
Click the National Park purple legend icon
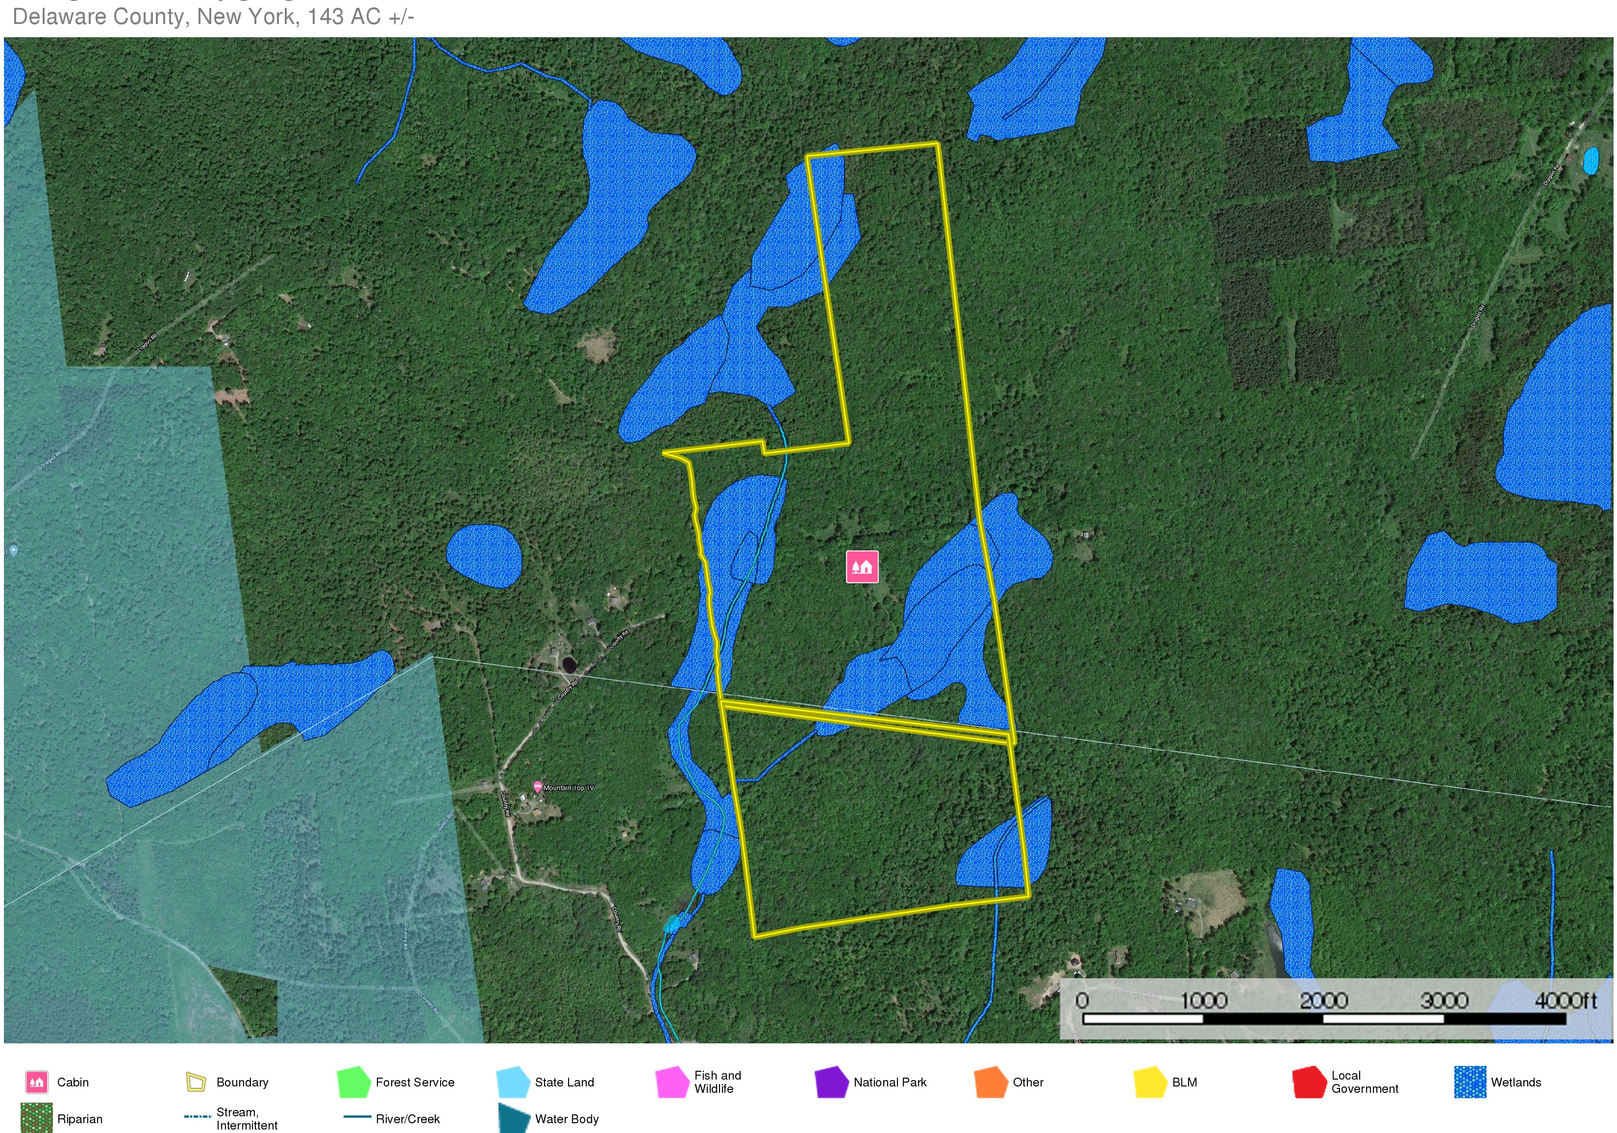coord(831,1082)
